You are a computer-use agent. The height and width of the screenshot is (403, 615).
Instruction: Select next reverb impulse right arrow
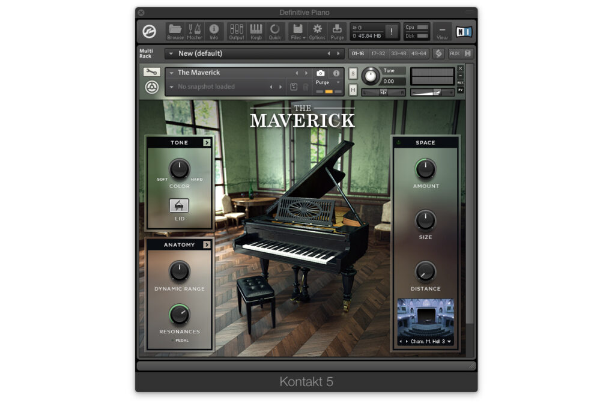[x=407, y=341]
